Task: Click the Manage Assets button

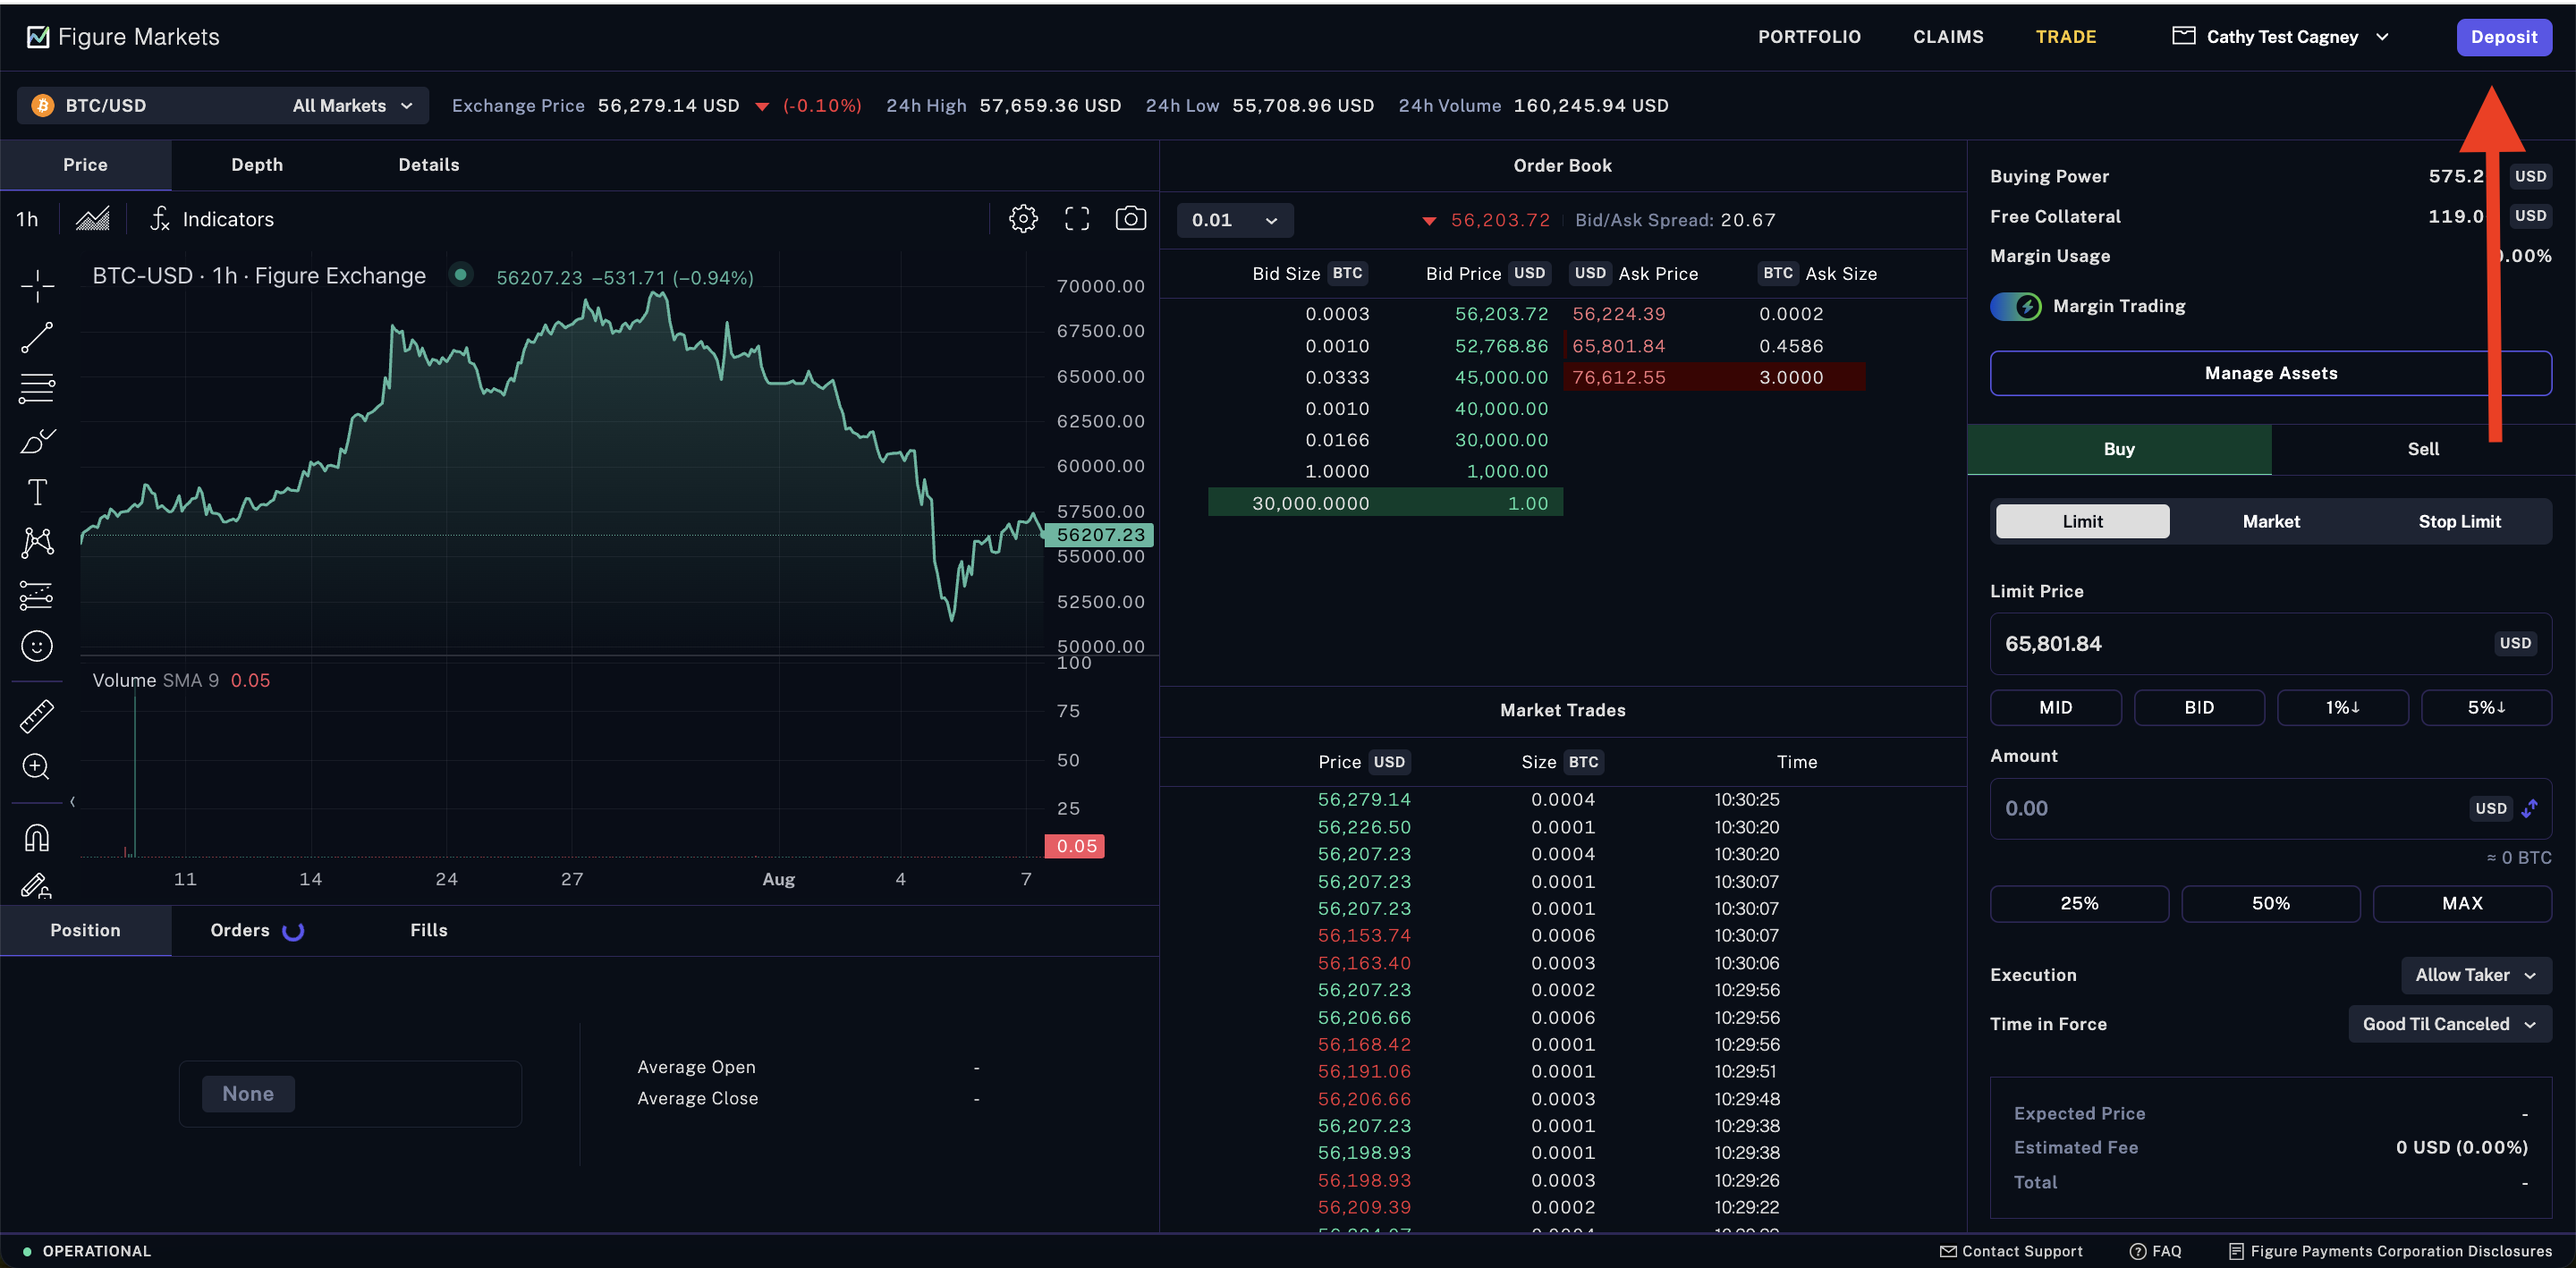Action: click(x=2270, y=373)
